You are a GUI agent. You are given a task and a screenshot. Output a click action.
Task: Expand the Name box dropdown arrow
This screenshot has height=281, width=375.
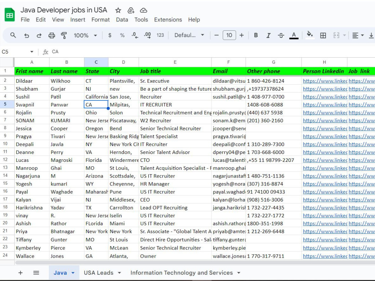point(31,52)
